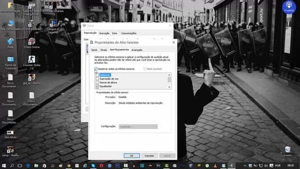Image resolution: width=300 pixels, height=169 pixels.
Task: Confirm with the OK button
Action: click(132, 156)
